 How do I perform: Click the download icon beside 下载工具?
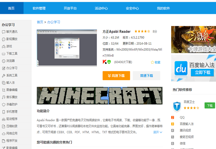tap(4, 54)
